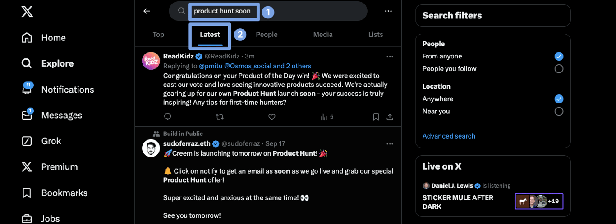Open the Advanced search link
Screen dimensions: 616x224
[449, 136]
